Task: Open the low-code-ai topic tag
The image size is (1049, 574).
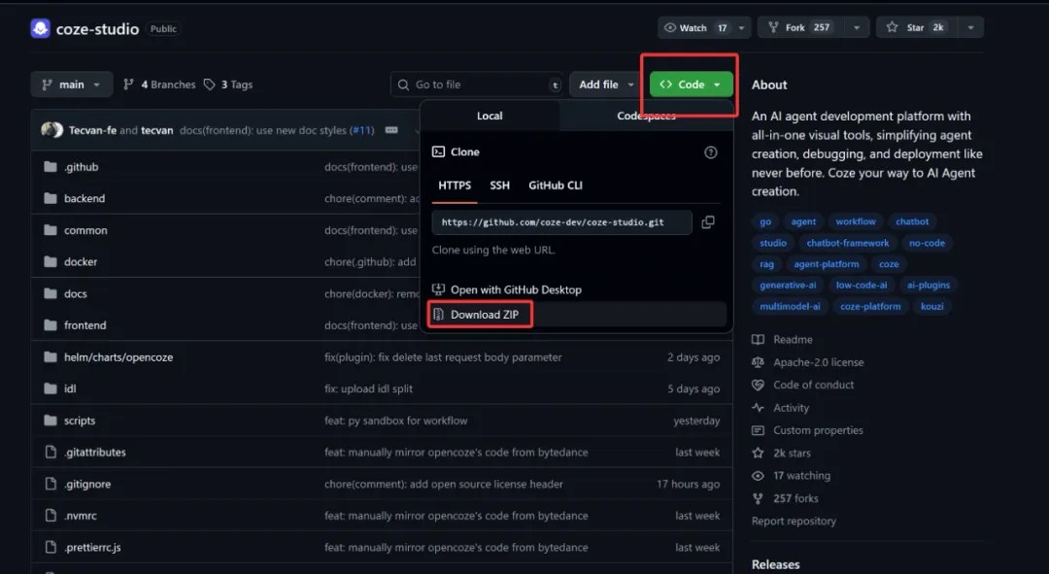Action: pyautogui.click(x=862, y=285)
